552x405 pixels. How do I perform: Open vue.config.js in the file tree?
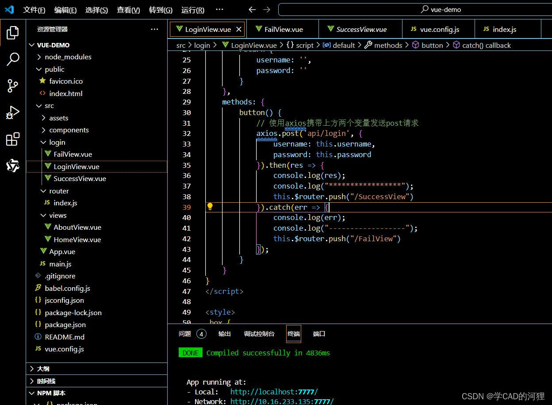point(64,349)
